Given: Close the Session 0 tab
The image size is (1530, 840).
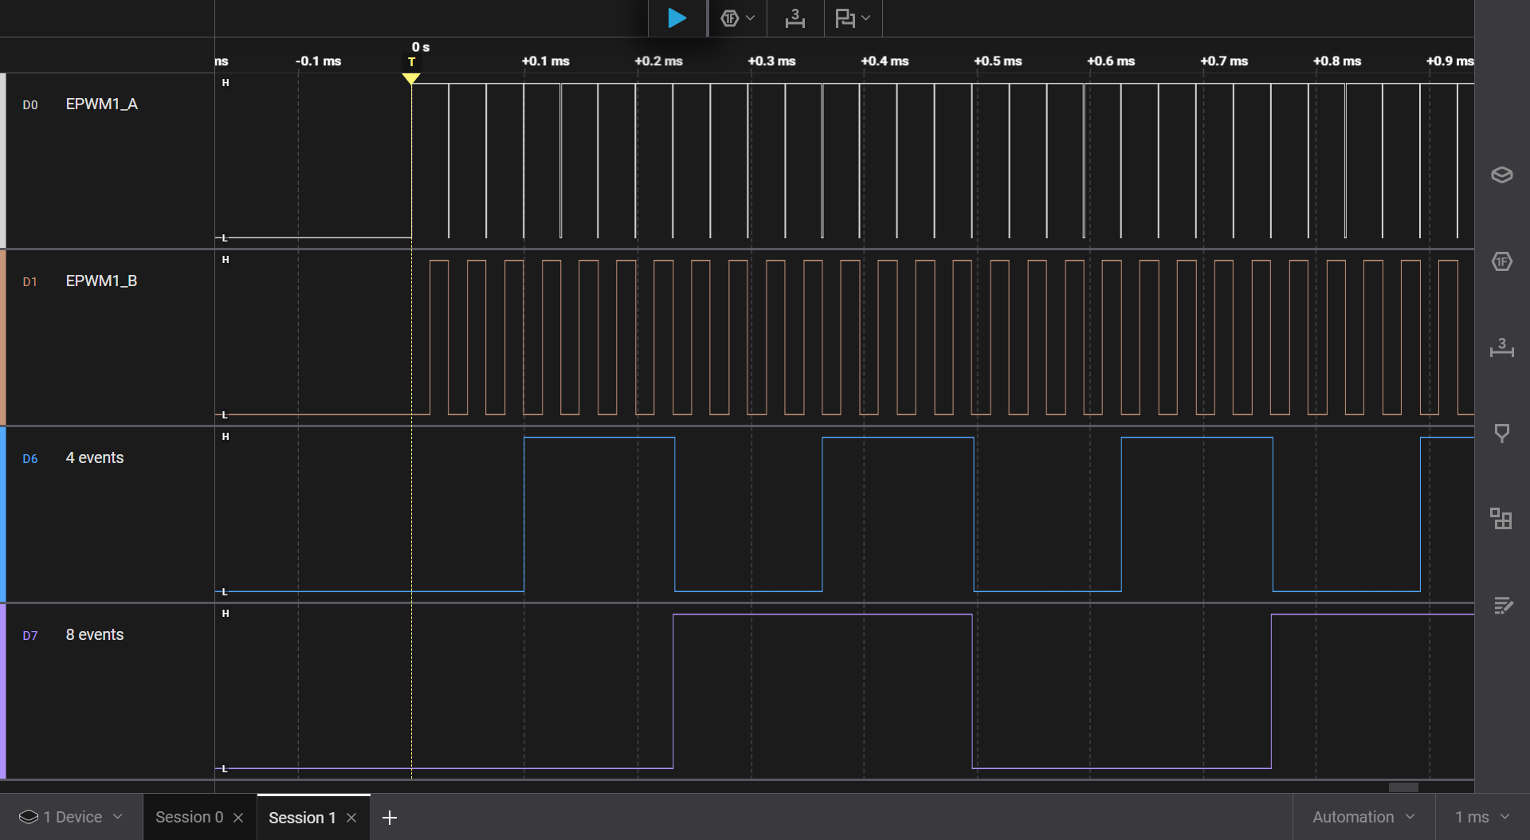Looking at the screenshot, I should click(238, 818).
